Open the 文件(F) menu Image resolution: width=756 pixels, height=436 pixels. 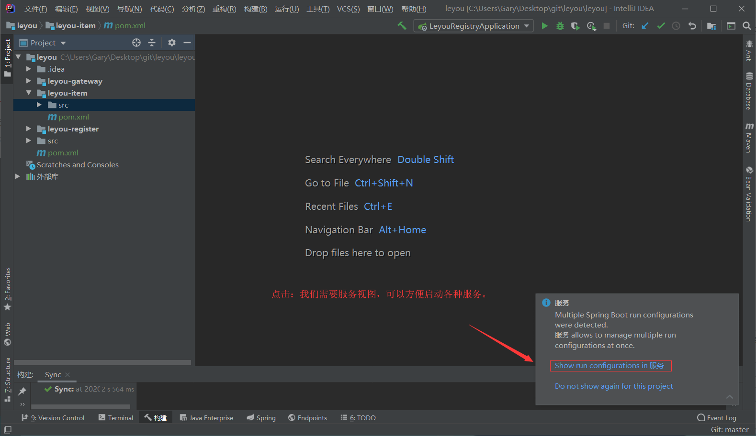(x=35, y=9)
